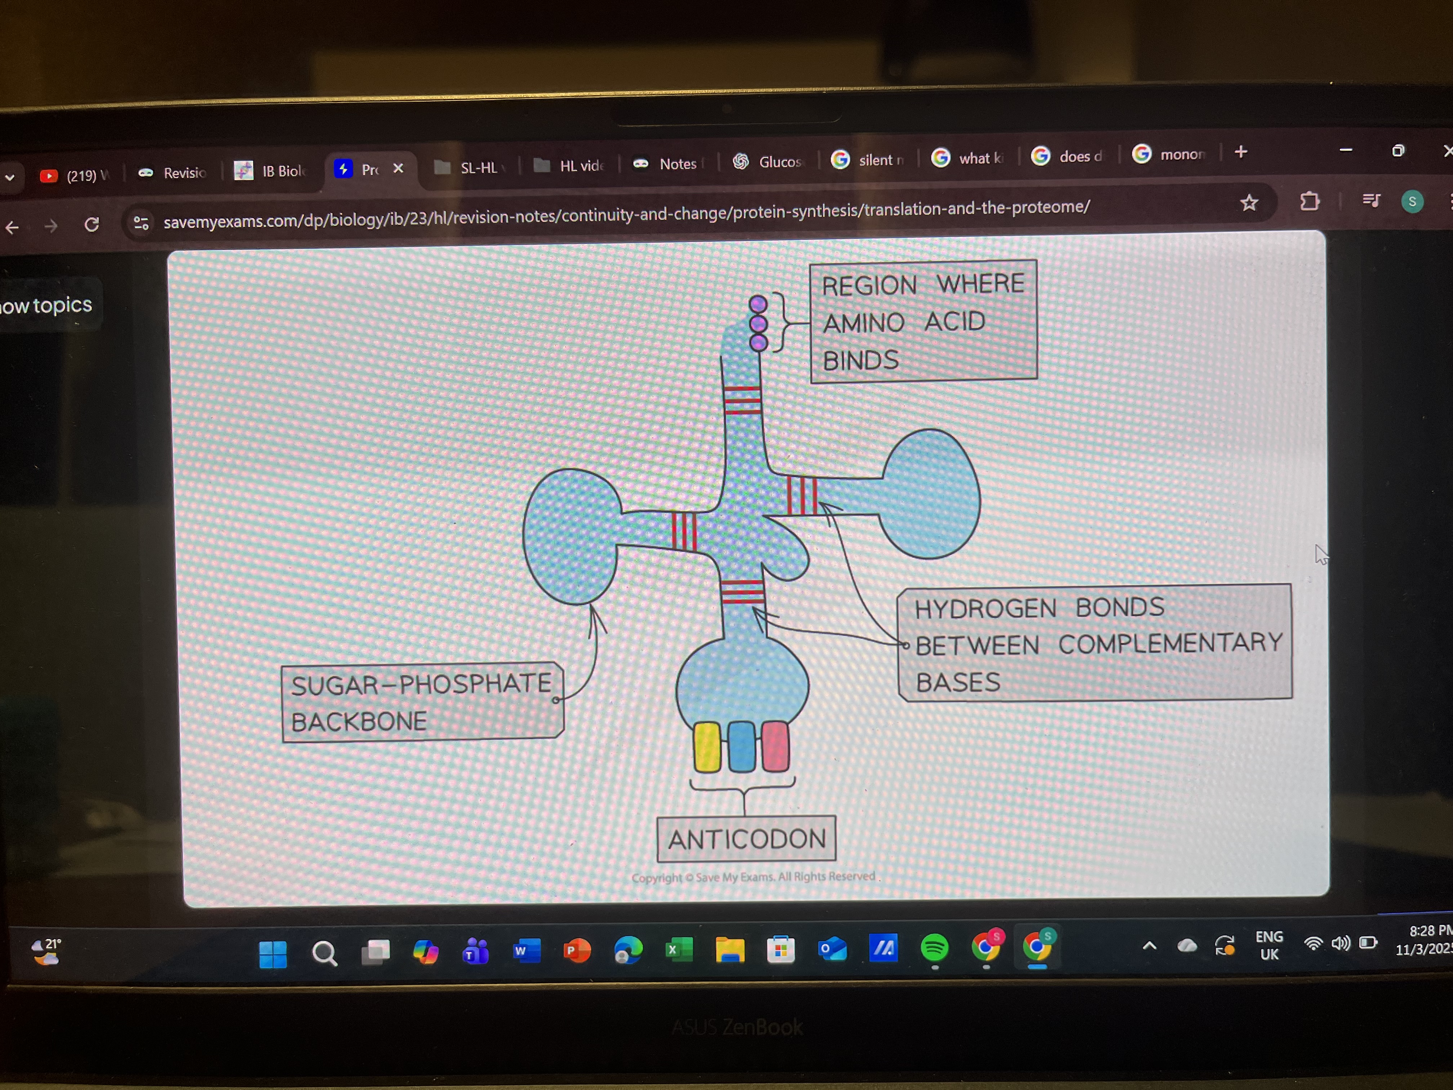This screenshot has width=1453, height=1090.
Task: Click the tRNA diagram image
Action: pyautogui.click(x=749, y=569)
